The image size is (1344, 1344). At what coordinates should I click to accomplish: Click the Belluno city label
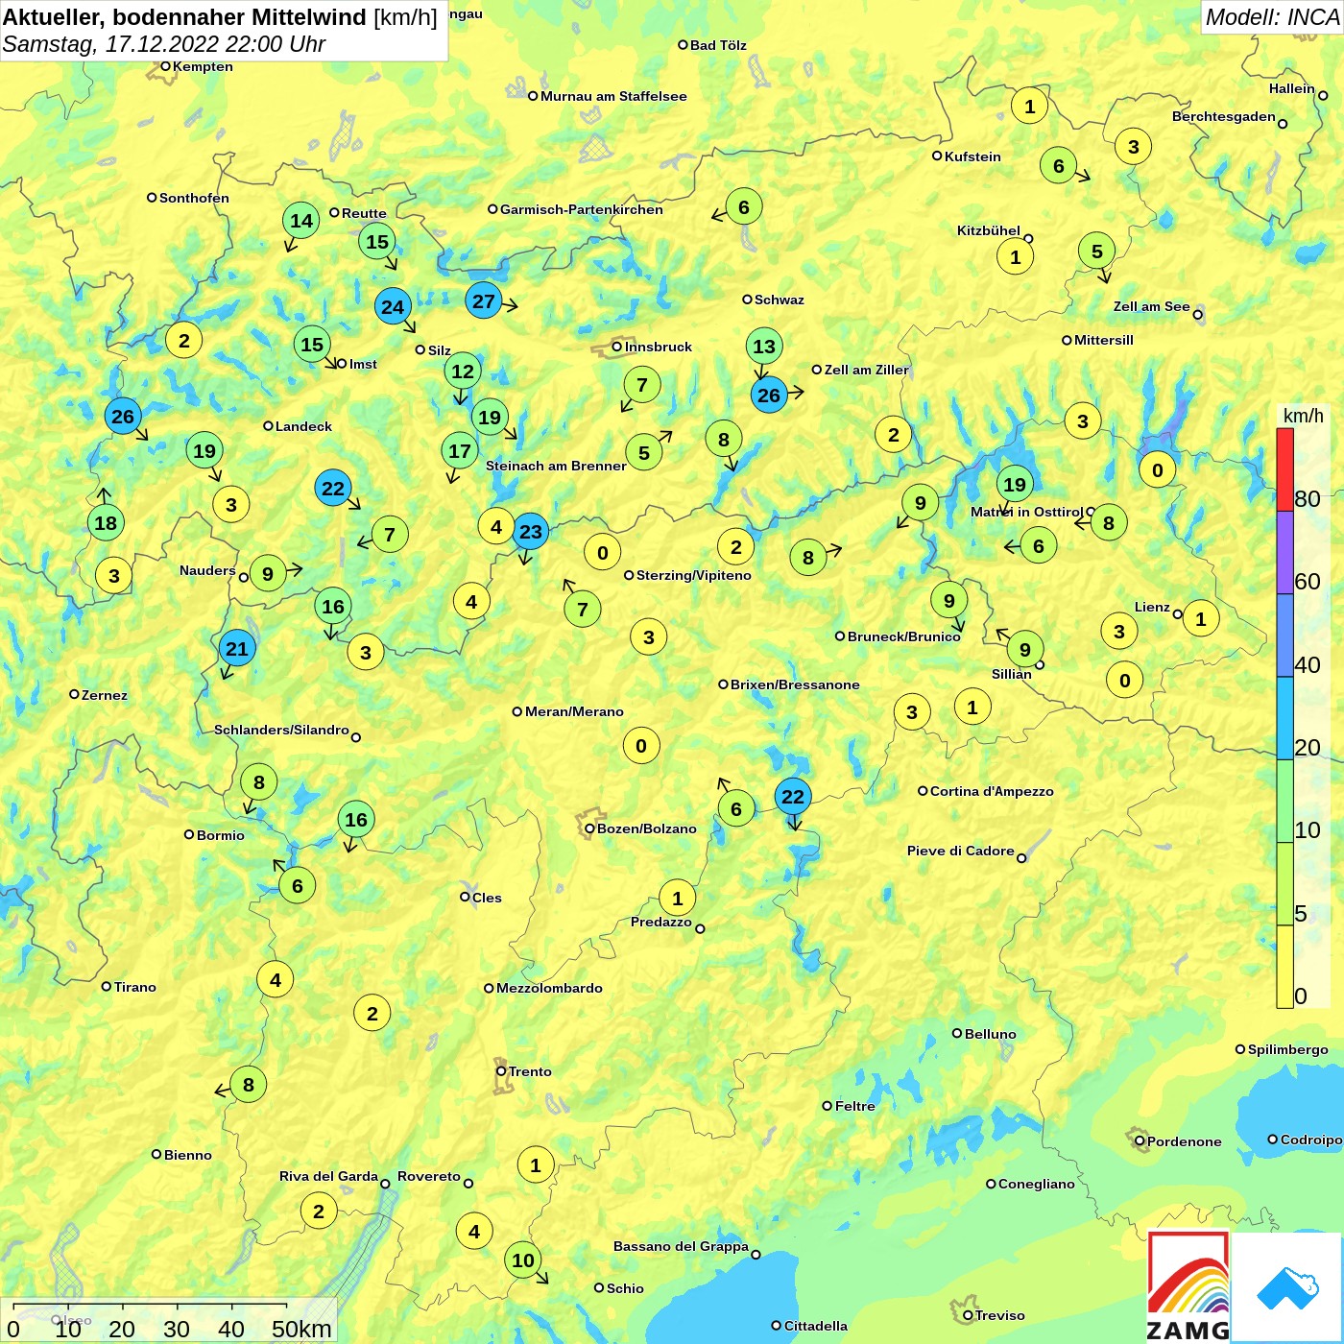point(991,1034)
